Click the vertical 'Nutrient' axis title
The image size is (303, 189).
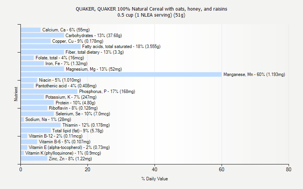click(16, 94)
